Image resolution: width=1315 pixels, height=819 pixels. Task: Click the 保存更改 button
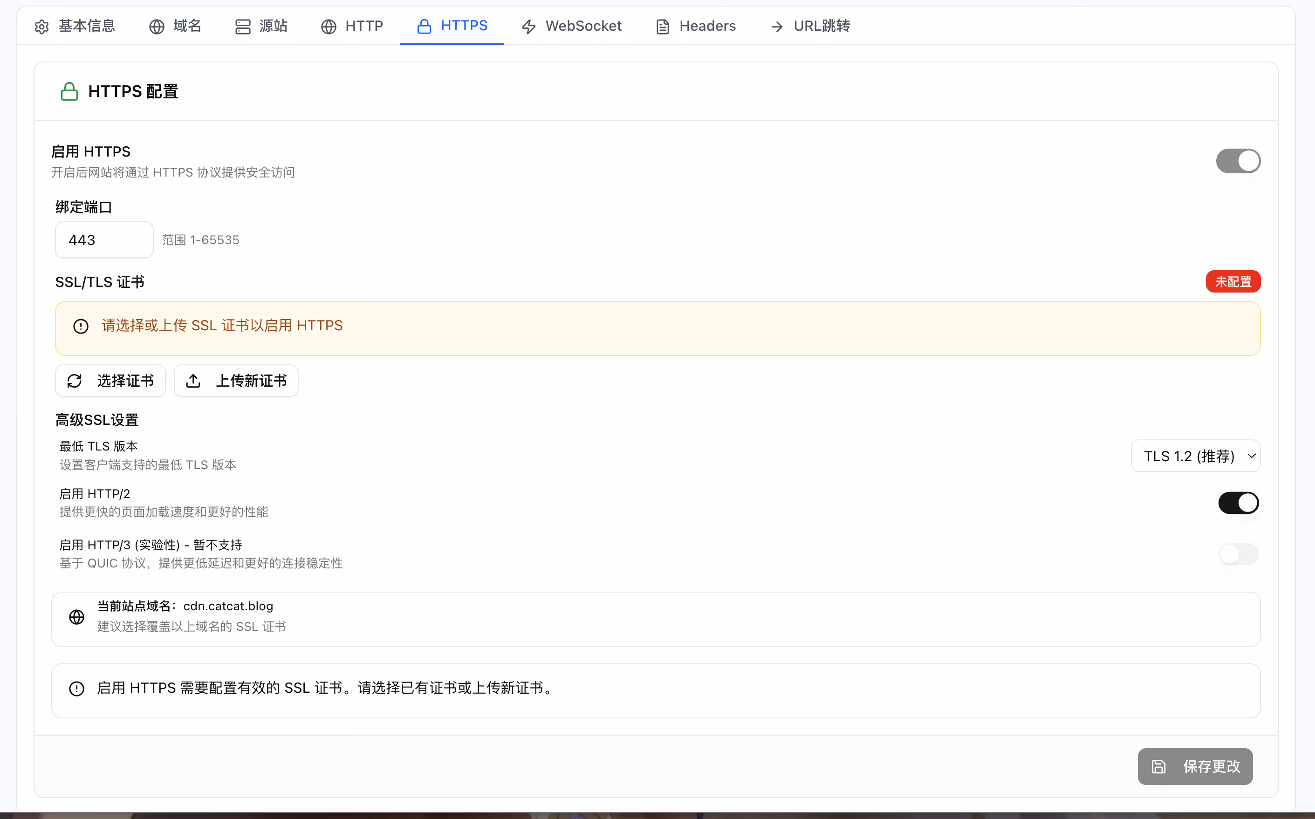[1195, 767]
